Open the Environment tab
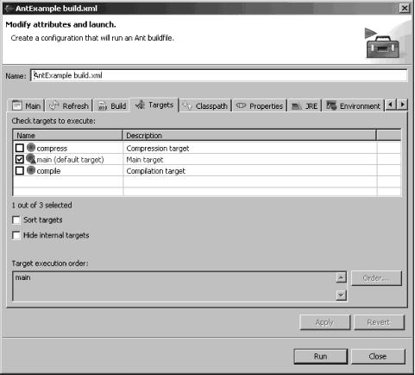Screen dimensions: 415x375 click(x=354, y=106)
